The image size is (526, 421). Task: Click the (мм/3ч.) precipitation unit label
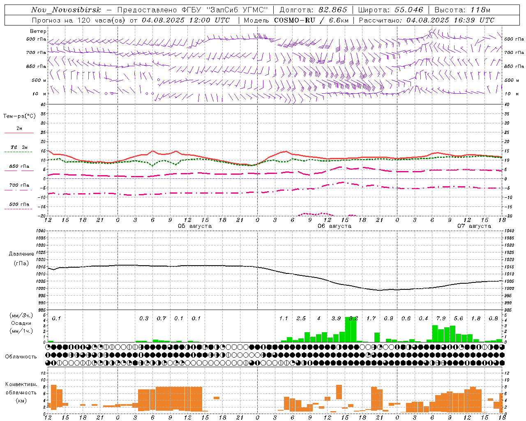(21, 315)
